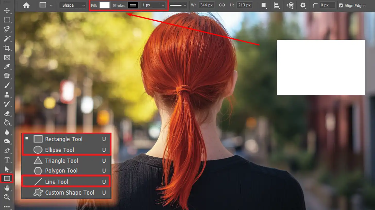Screen dimensions: 375x210
Task: Click the Rectangle shape tool in toolbar
Action: coord(7,178)
